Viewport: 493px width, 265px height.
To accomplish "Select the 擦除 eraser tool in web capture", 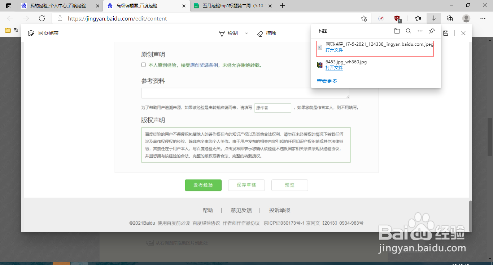I will tap(267, 33).
